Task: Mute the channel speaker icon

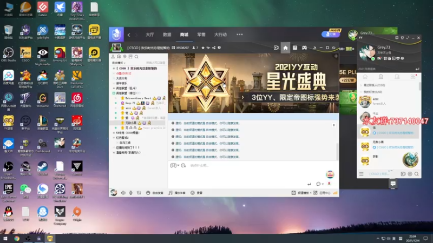Action: point(123,193)
